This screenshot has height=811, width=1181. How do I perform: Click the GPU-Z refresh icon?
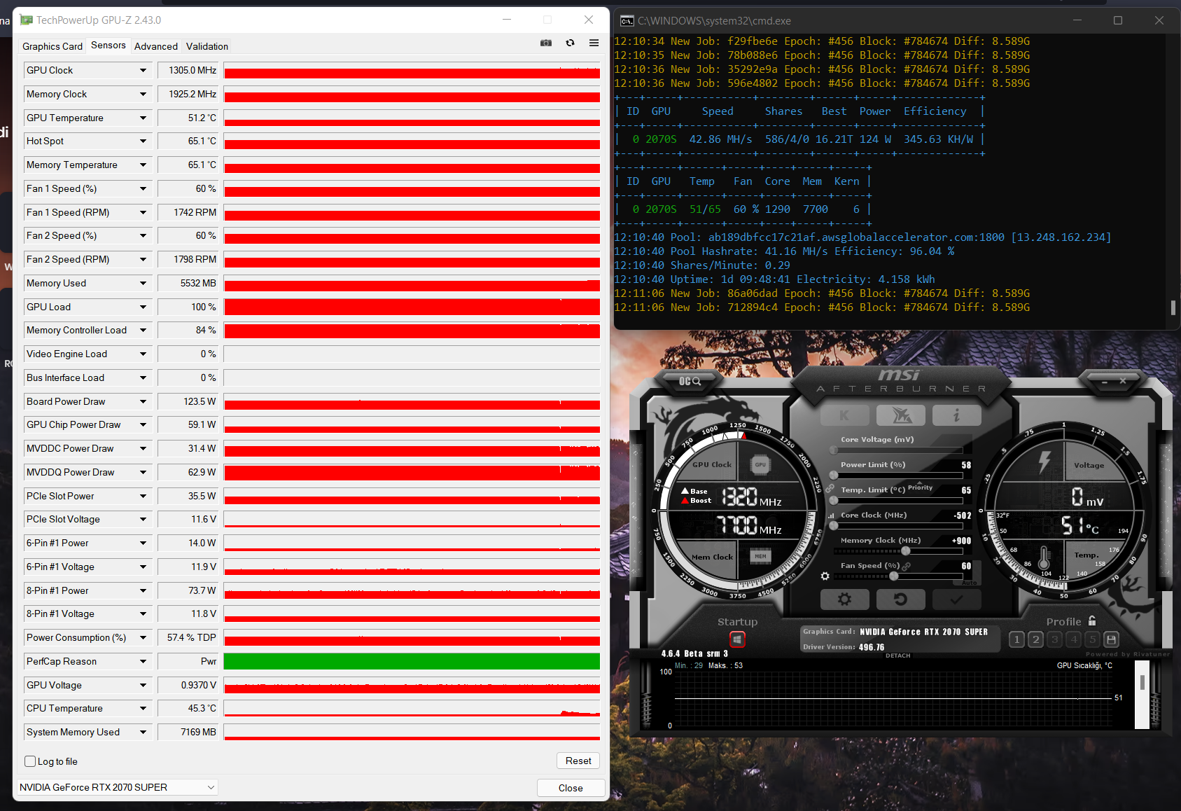(571, 43)
